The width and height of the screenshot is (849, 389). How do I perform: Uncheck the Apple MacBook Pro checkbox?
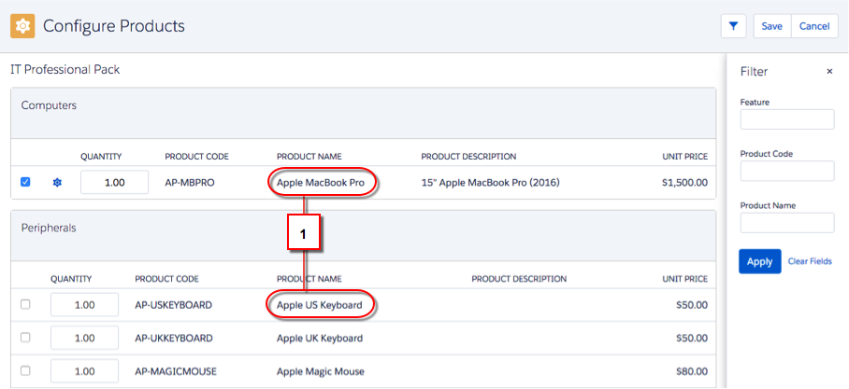tap(25, 182)
